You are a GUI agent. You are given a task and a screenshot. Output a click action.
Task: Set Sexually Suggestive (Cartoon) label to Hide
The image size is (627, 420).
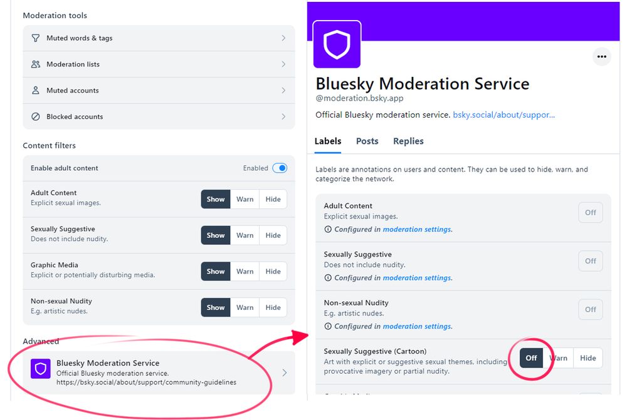click(x=588, y=358)
